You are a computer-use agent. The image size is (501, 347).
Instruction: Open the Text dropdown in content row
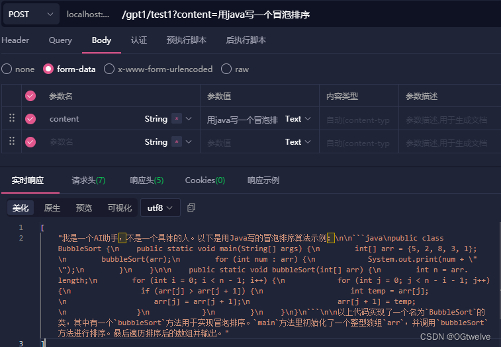pos(298,119)
